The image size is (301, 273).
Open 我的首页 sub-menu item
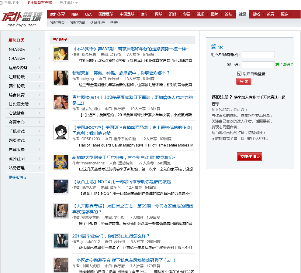57,23
